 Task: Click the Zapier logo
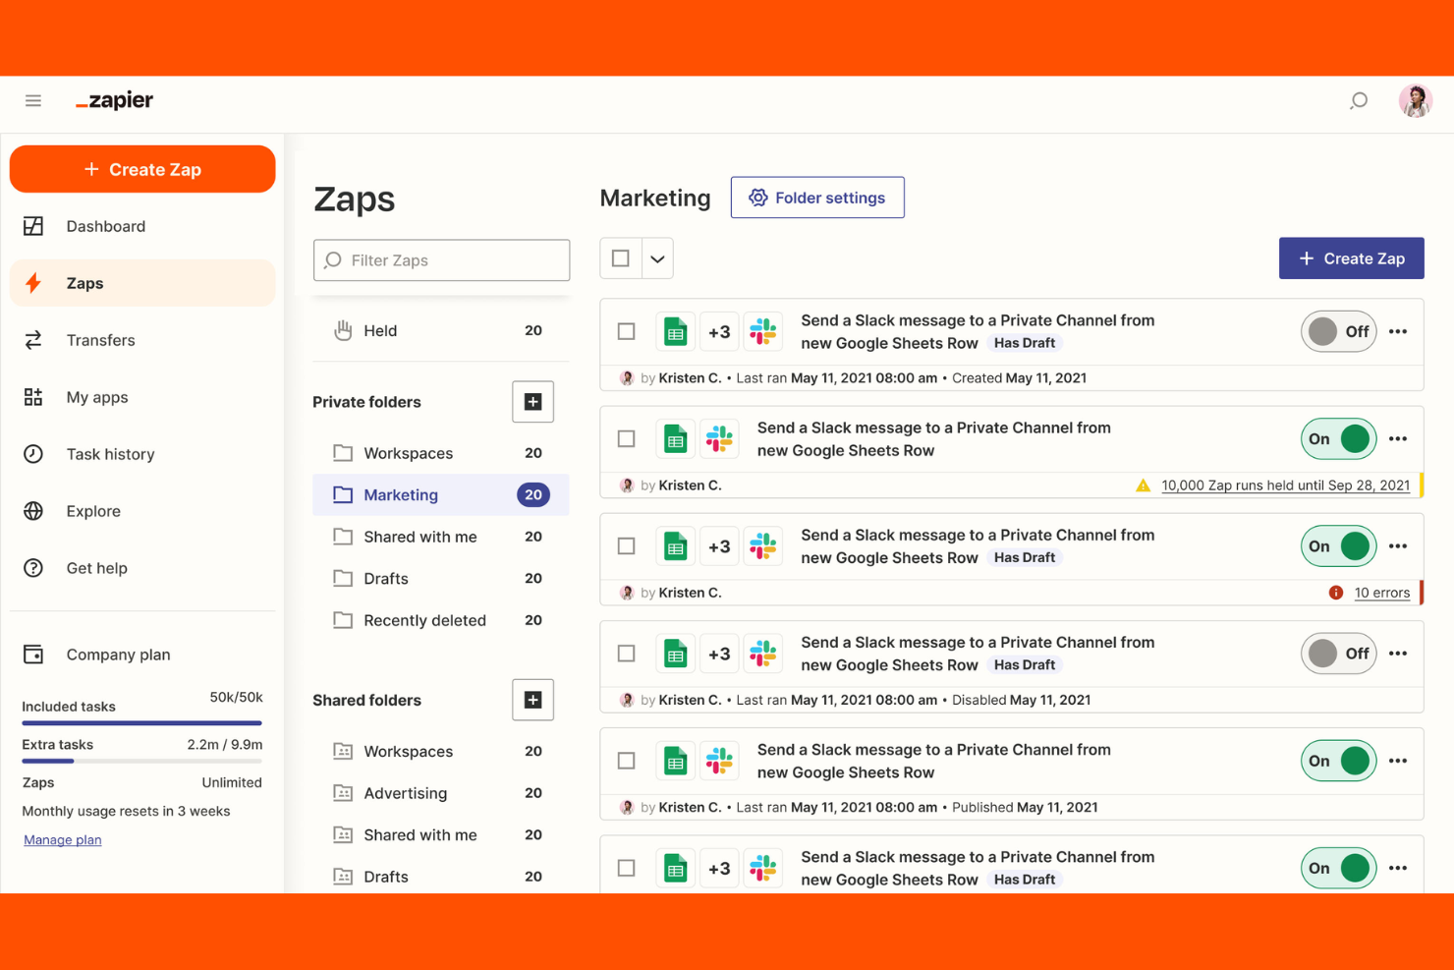(115, 100)
